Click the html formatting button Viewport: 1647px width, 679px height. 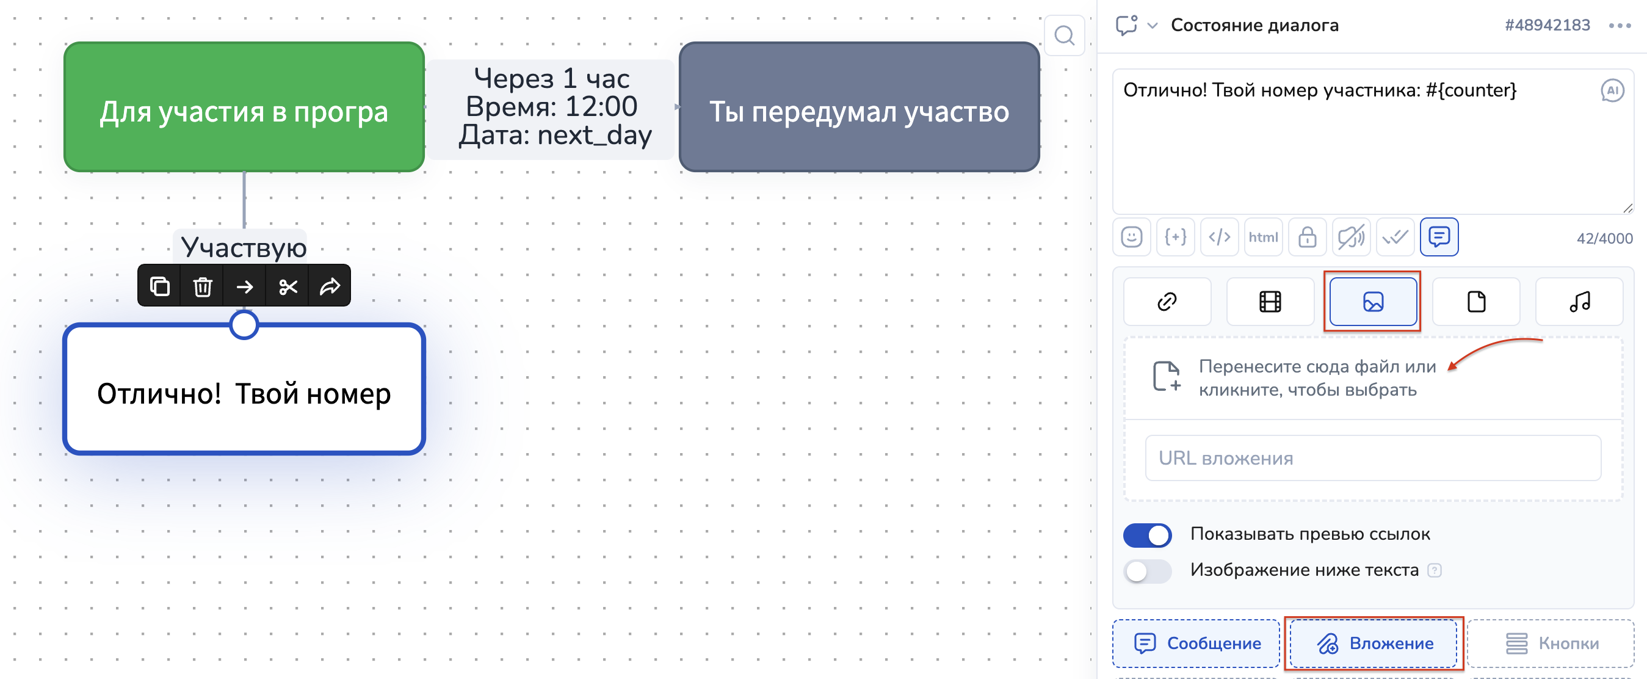[x=1263, y=237]
